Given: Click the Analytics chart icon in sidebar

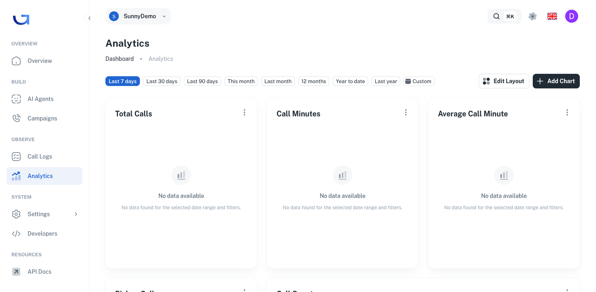Looking at the screenshot, I should click(x=16, y=176).
